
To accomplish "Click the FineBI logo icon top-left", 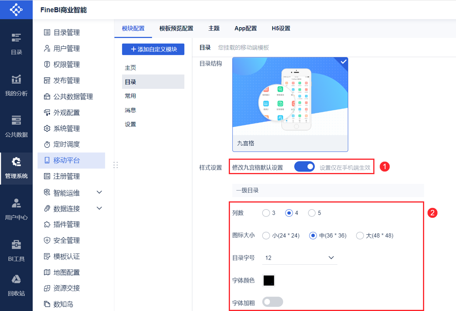I will click(x=16, y=9).
